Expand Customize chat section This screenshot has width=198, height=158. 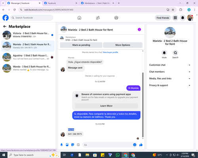click(x=170, y=65)
